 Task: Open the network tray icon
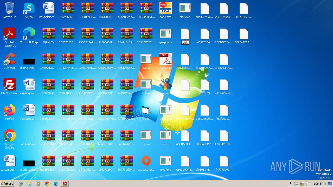coord(302,184)
